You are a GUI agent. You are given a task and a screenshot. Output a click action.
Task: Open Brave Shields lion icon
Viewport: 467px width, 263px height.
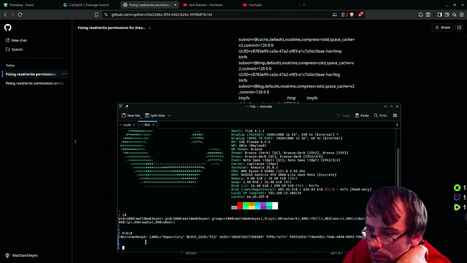pyautogui.click(x=351, y=15)
